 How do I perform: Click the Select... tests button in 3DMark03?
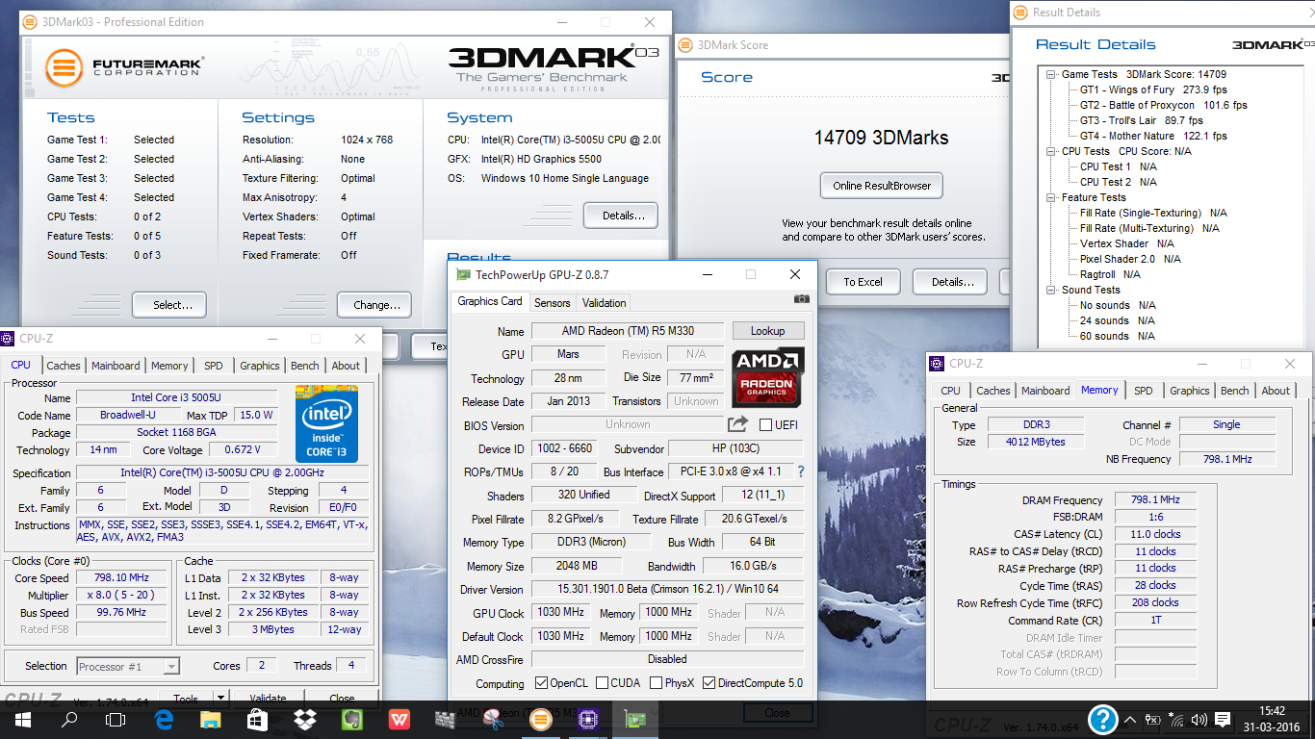pyautogui.click(x=169, y=305)
